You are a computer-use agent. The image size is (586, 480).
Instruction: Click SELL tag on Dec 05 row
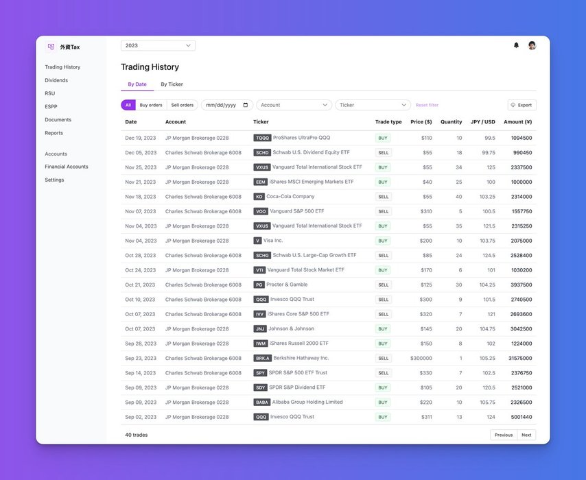(384, 152)
